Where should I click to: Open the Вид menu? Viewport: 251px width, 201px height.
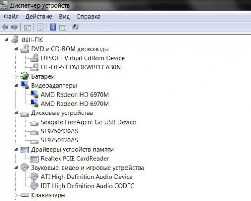(64, 17)
